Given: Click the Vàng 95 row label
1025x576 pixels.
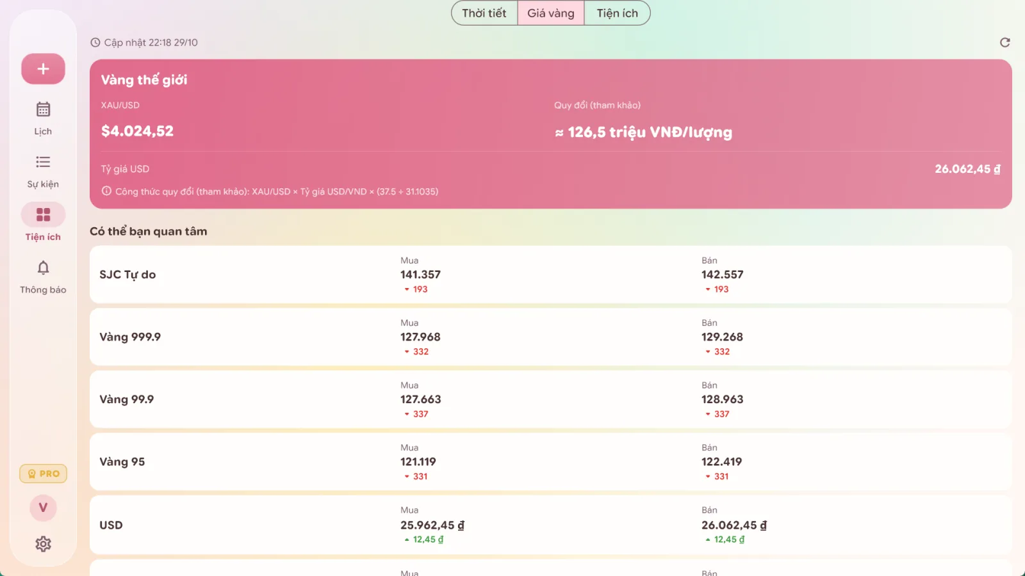Looking at the screenshot, I should pos(122,461).
